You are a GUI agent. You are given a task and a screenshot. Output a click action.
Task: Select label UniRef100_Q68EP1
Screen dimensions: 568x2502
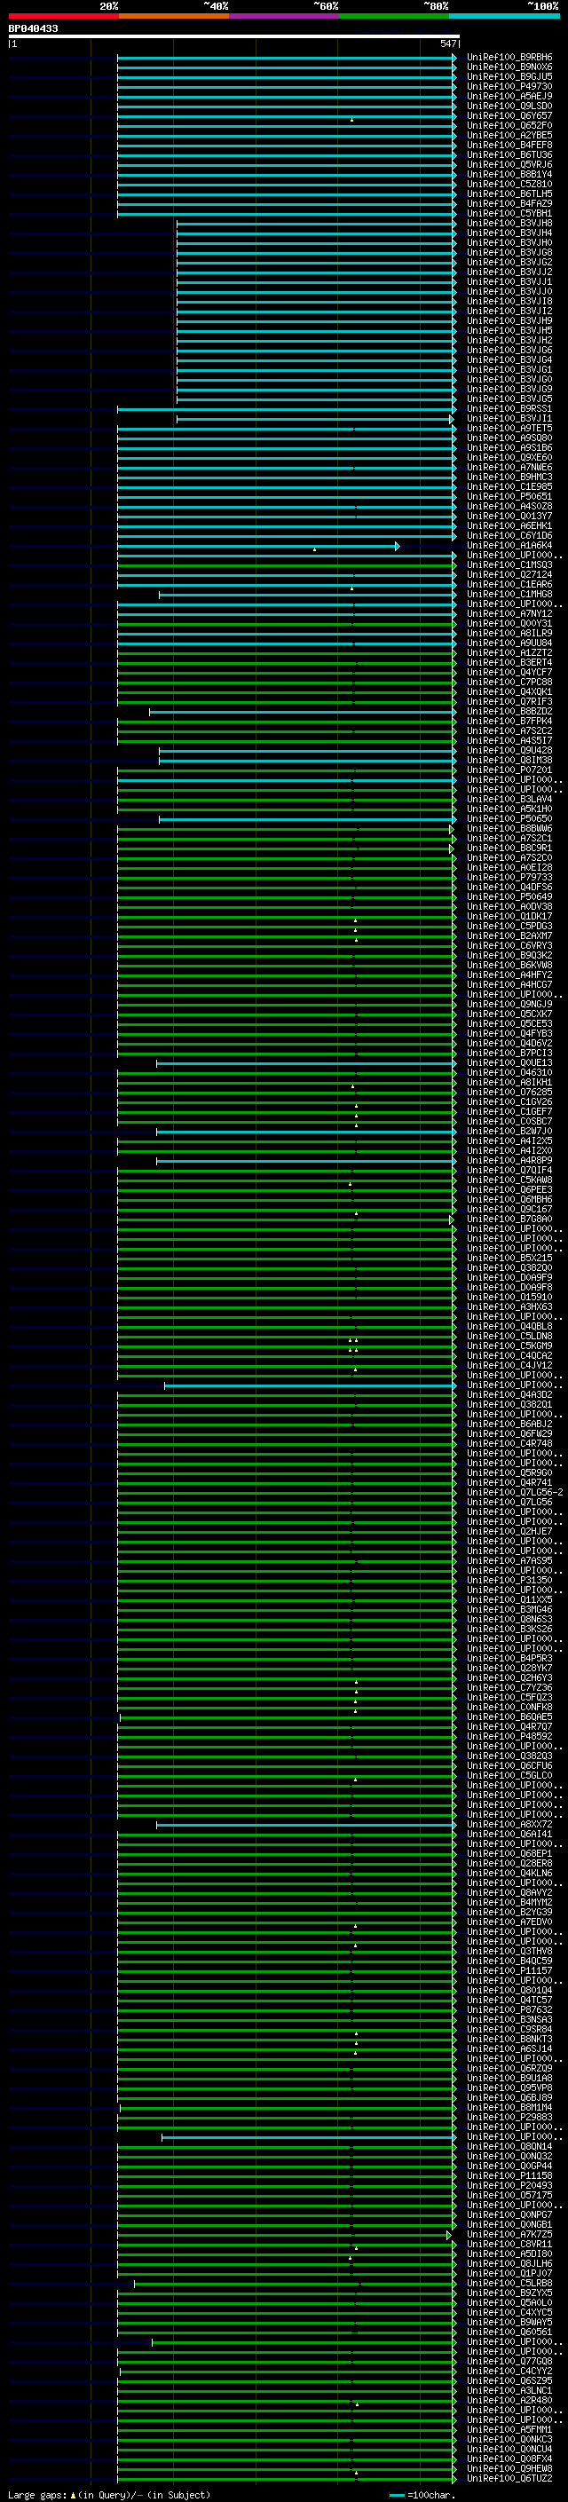click(509, 1853)
